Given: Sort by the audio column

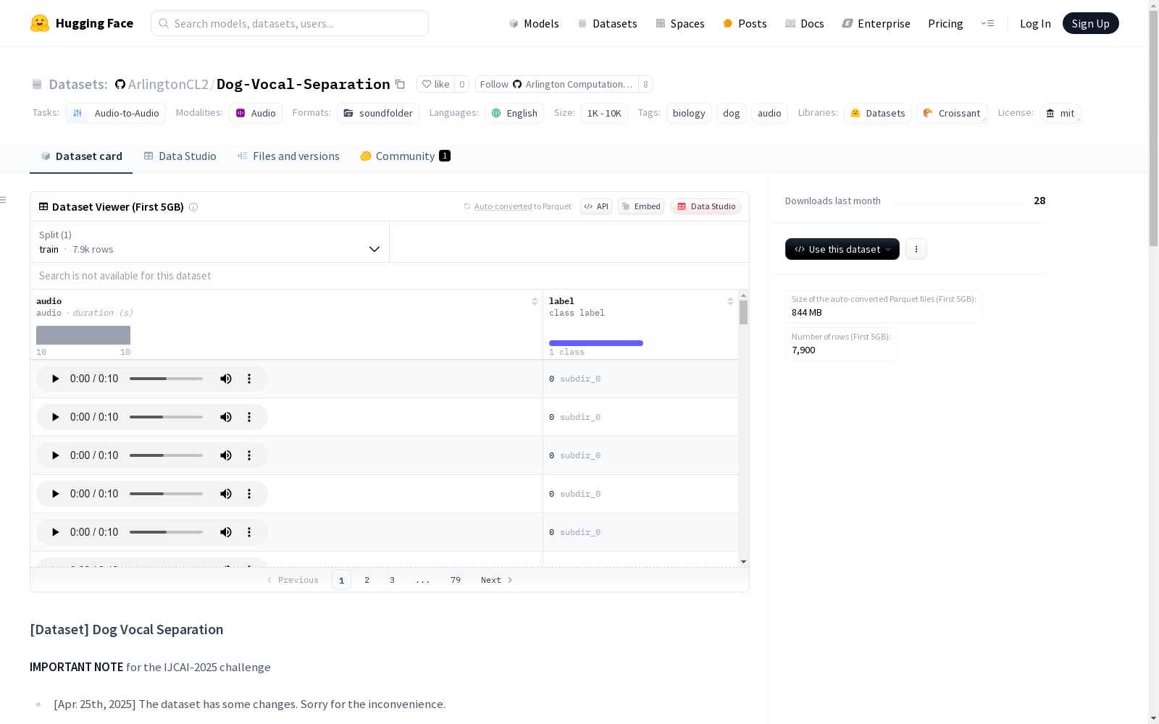Looking at the screenshot, I should pyautogui.click(x=535, y=301).
